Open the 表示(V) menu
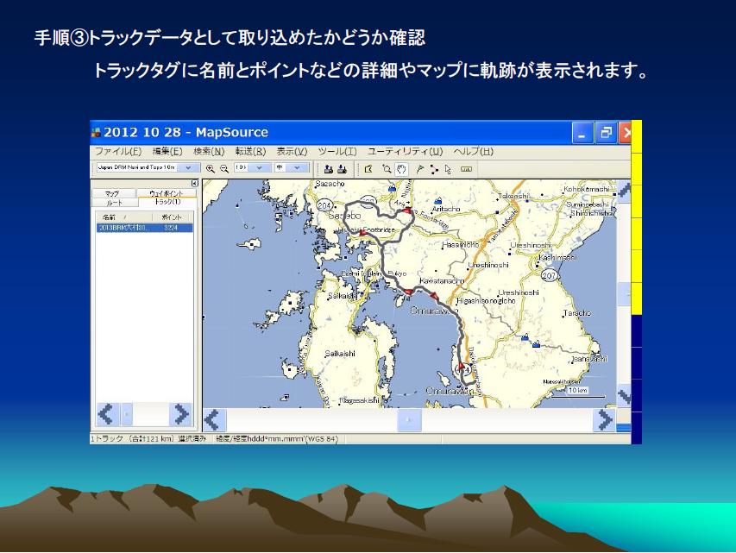The width and height of the screenshot is (736, 553). [292, 152]
